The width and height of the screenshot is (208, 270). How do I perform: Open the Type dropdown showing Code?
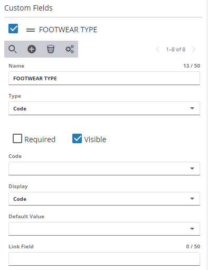[x=104, y=108]
